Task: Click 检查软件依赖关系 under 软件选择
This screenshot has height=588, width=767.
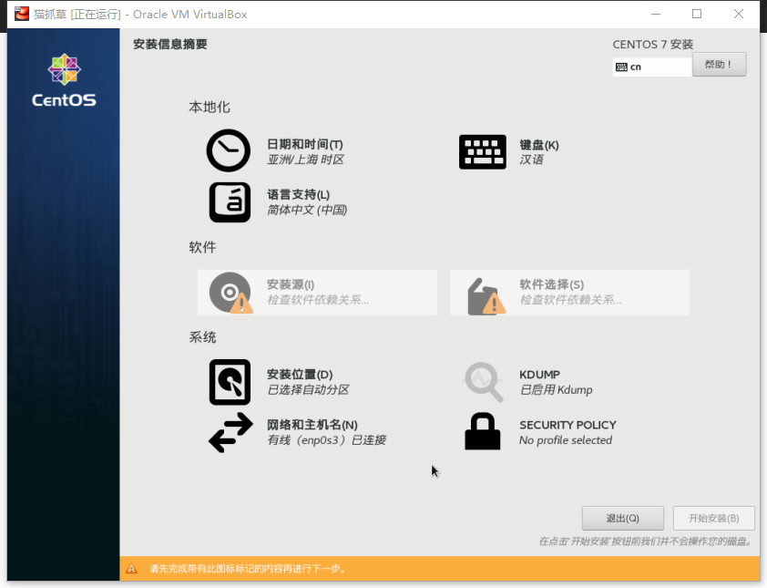Action: 570,300
